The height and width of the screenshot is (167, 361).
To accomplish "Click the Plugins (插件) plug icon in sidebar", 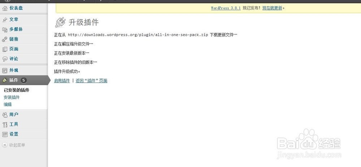I will [x=5, y=80].
